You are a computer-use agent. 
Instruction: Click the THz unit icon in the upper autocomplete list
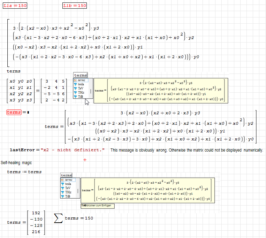click(75, 93)
